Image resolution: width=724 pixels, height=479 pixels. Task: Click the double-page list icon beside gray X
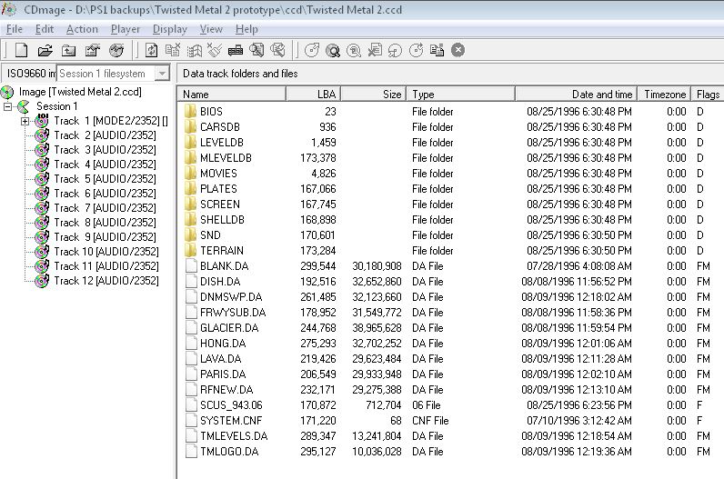click(x=437, y=50)
